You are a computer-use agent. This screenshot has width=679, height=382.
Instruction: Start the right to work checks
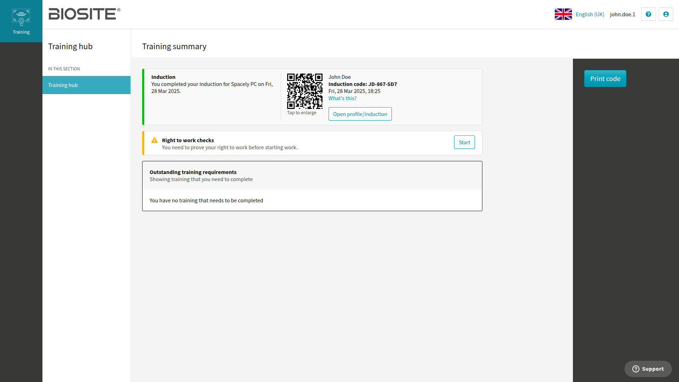pos(464,142)
